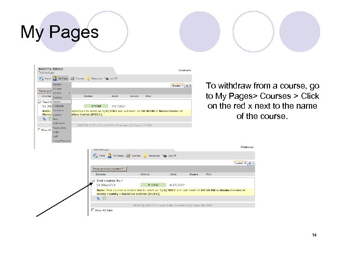Click Test Course #1 course name
Viewport: 337px width, 253px height.
(108, 181)
